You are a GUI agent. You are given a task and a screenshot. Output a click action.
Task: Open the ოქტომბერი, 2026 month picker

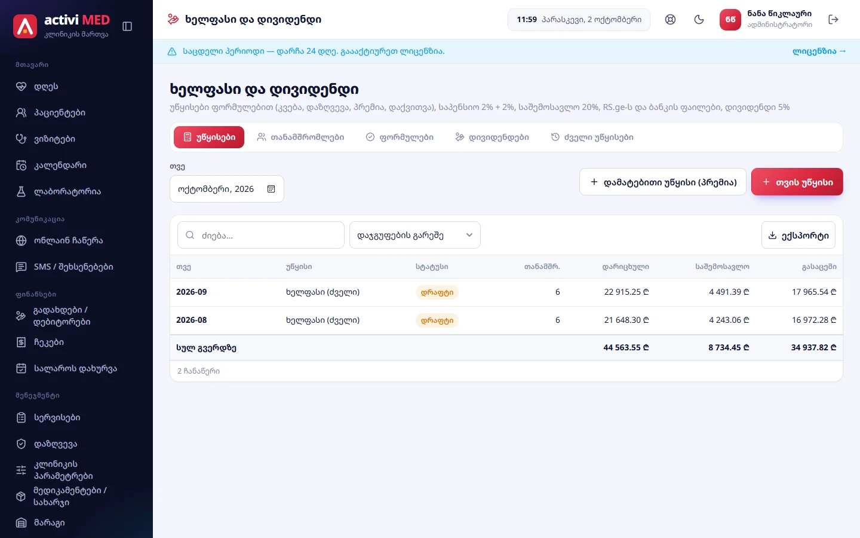pos(227,189)
